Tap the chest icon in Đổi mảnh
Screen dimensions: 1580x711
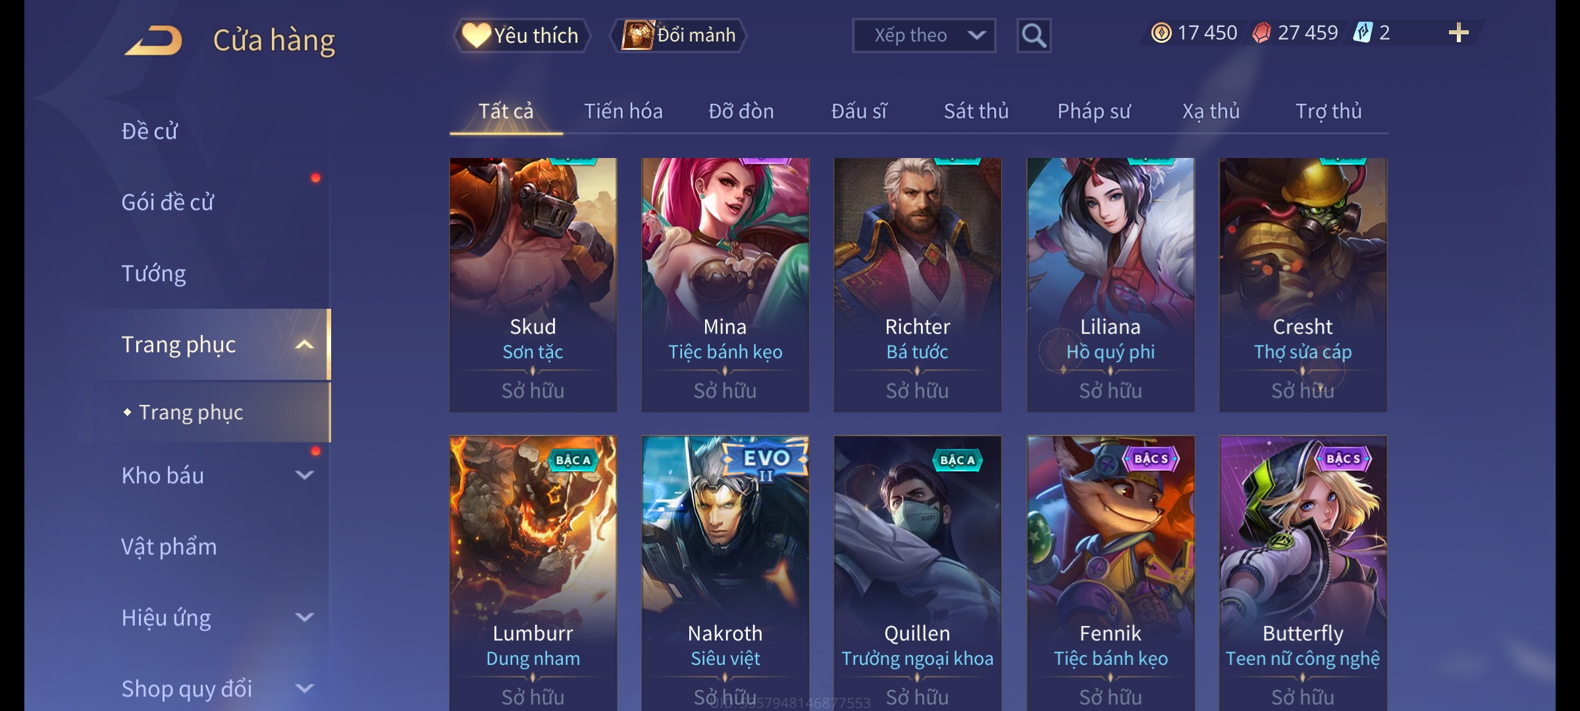click(637, 35)
